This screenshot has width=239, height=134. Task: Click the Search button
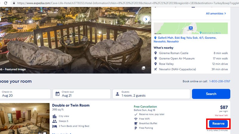tap(211, 94)
